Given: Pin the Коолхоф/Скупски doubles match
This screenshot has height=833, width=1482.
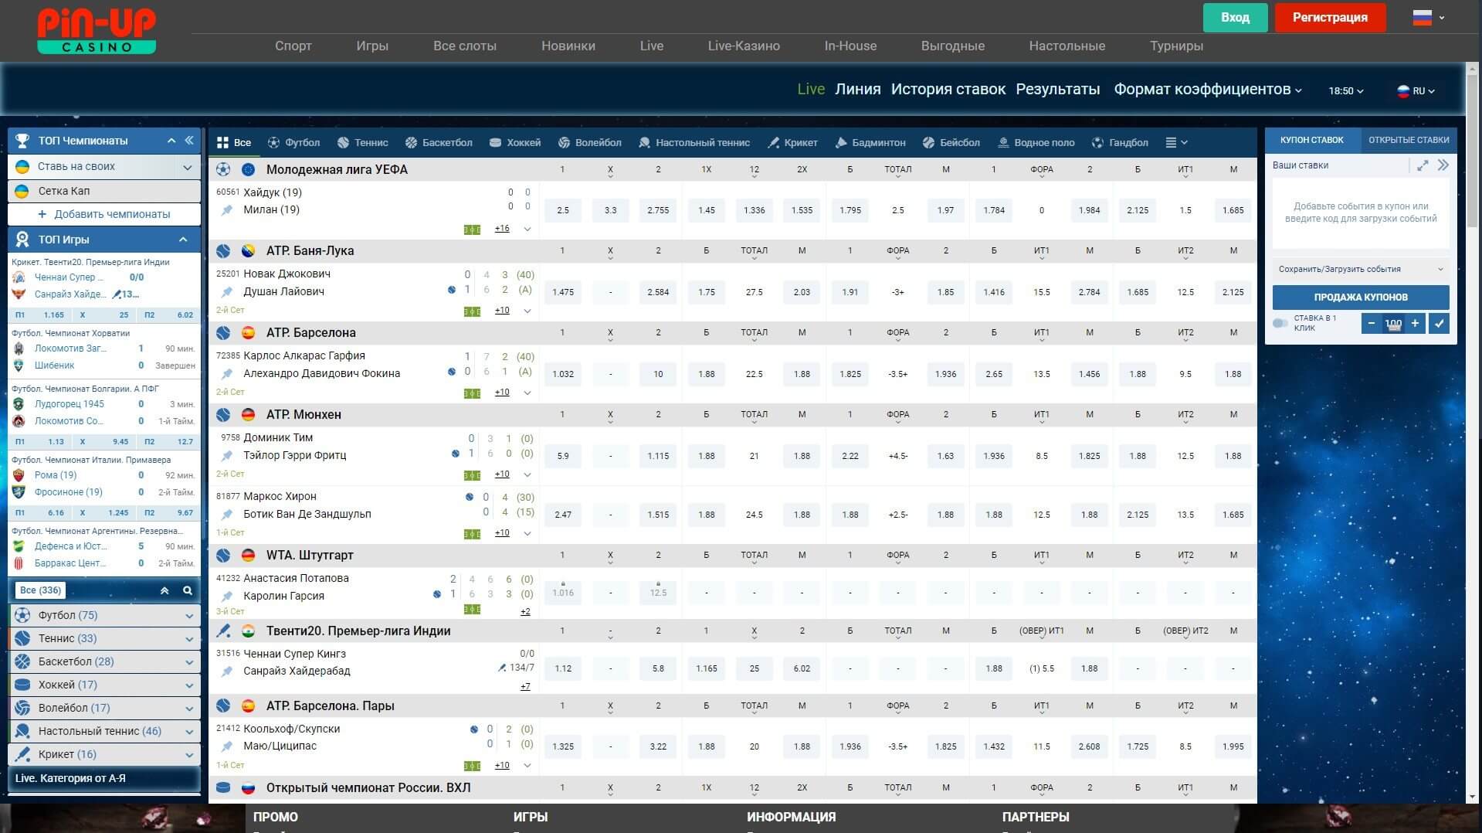Looking at the screenshot, I should click(x=227, y=746).
